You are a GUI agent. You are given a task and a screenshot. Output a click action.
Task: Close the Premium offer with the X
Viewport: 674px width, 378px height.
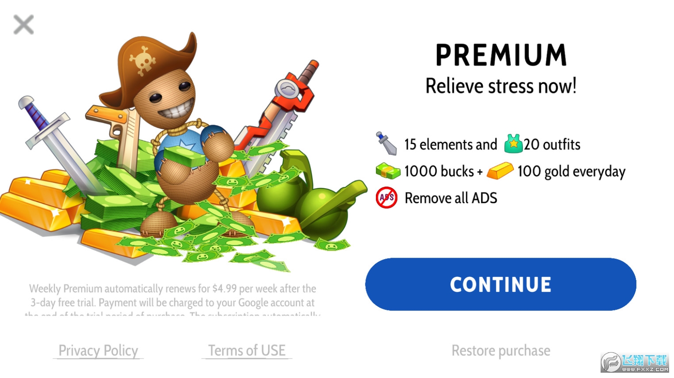tap(23, 25)
